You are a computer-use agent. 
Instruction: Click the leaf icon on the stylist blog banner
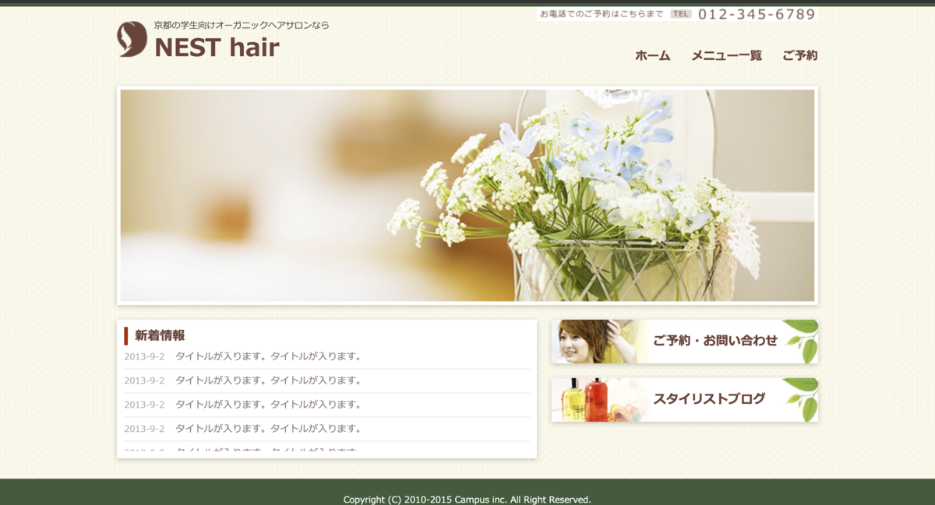pyautogui.click(x=801, y=399)
